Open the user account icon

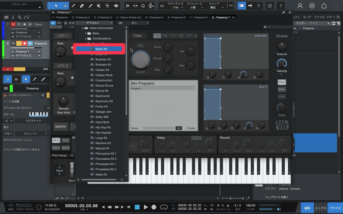pyautogui.click(x=300, y=6)
